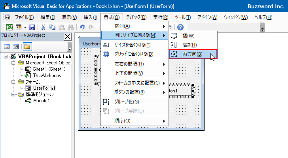Choose グリッドに合わせる(D) from the menu
Viewport: 288px width, 158px height.
pos(135,54)
